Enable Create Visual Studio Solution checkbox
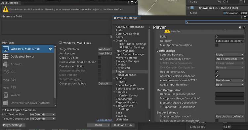 (x=99, y=62)
